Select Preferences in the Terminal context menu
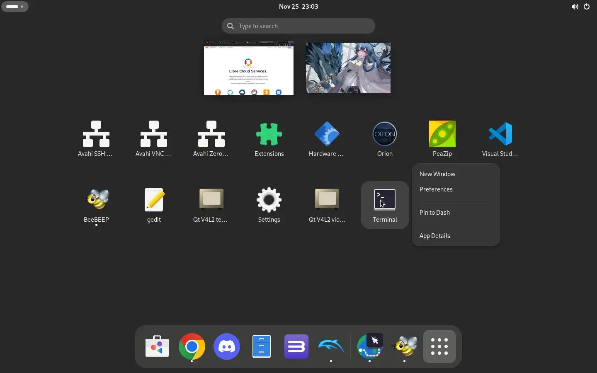 point(456,190)
